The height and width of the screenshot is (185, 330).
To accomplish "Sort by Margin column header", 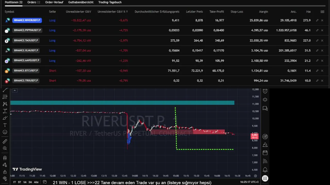I will click(x=263, y=12).
